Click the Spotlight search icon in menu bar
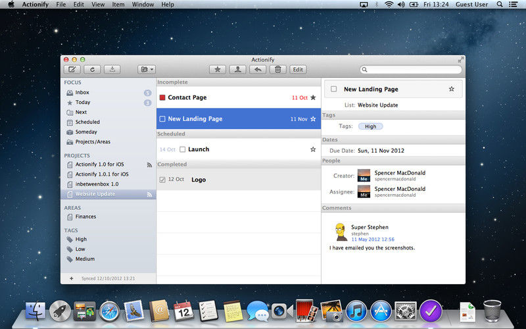Viewport: 526px width, 329px height. click(500, 5)
